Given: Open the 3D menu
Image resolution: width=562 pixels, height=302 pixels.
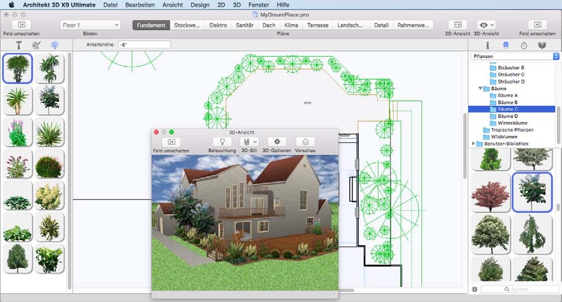Looking at the screenshot, I should point(237,5).
